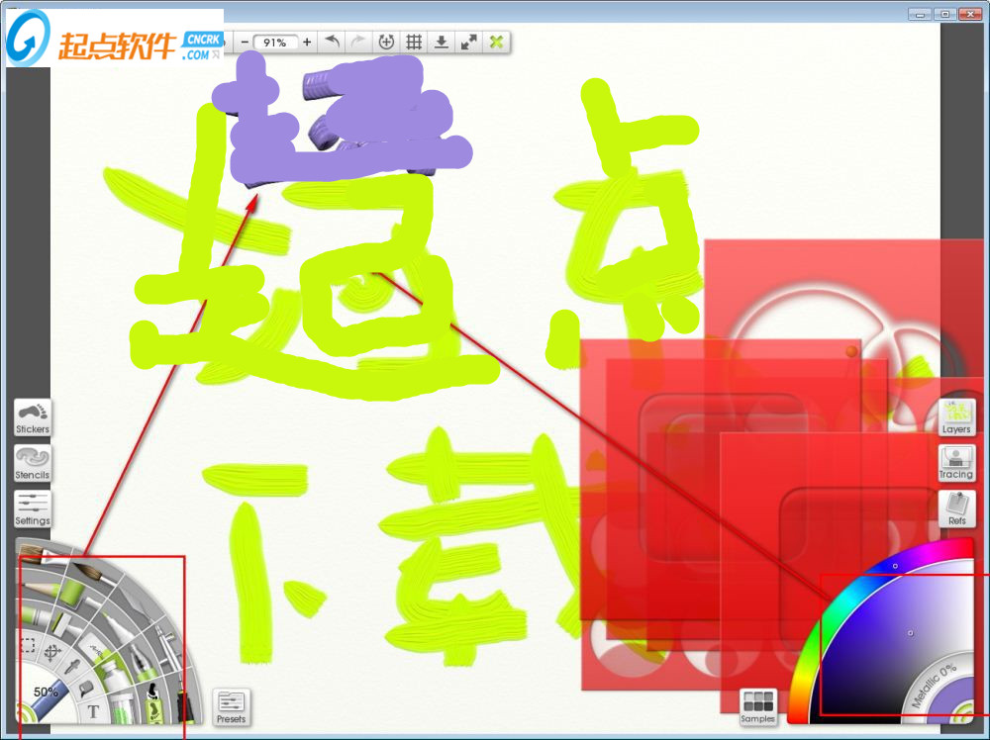This screenshot has height=740, width=990.
Task: Adjust the Metallic 0% slider
Action: 935,687
